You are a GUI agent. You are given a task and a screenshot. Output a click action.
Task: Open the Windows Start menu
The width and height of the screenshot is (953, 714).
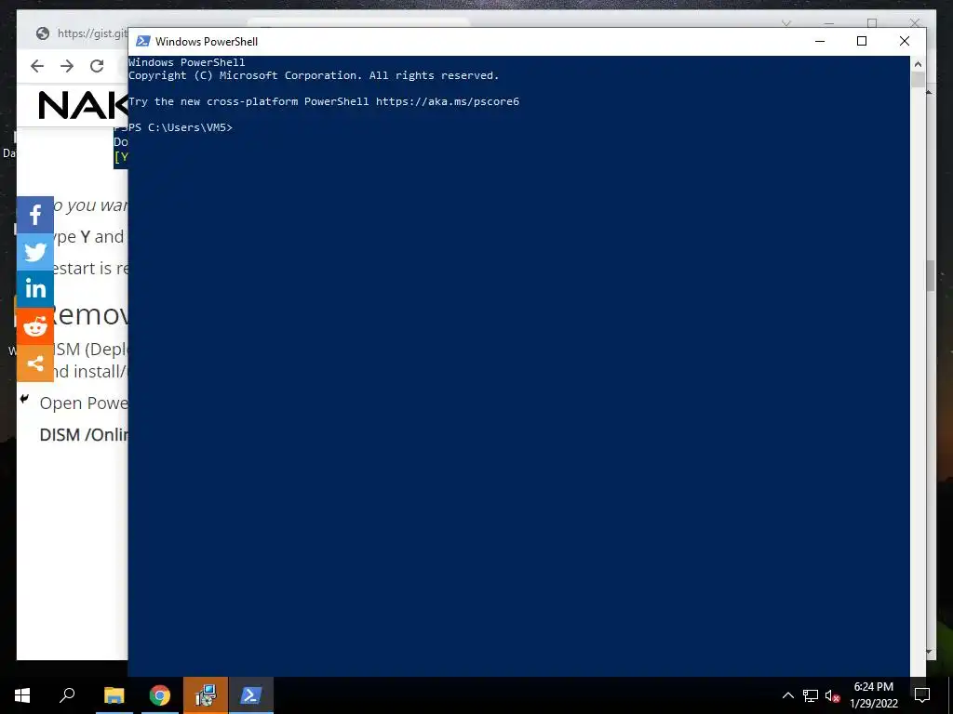pos(22,695)
